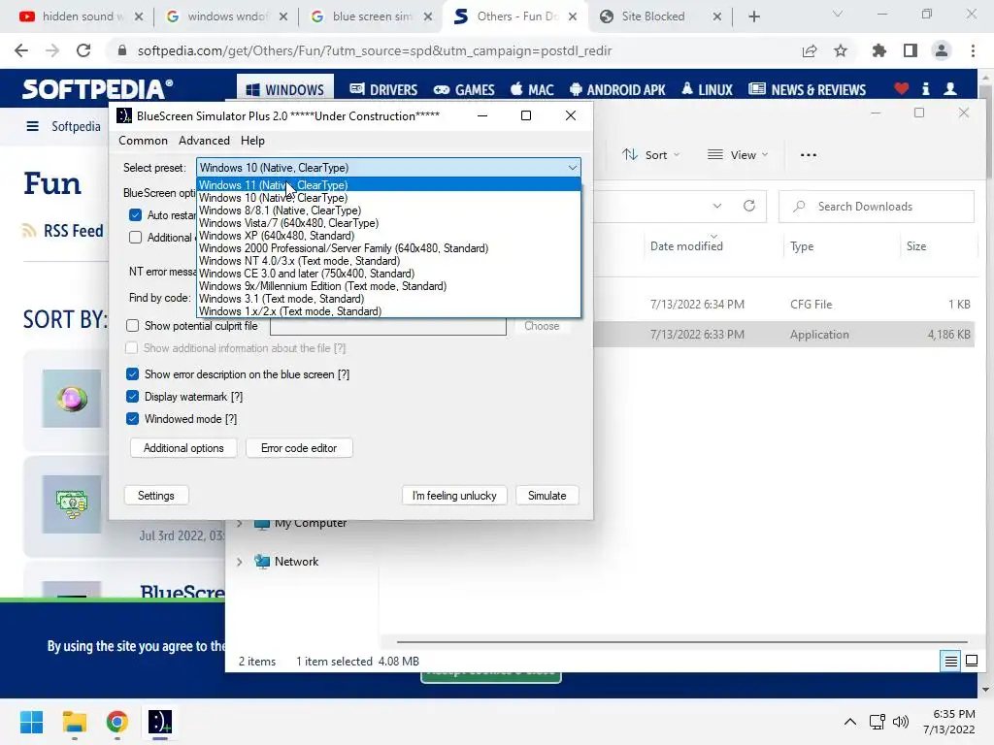Image resolution: width=994 pixels, height=745 pixels.
Task: Open a new browser tab
Action: [x=753, y=17]
